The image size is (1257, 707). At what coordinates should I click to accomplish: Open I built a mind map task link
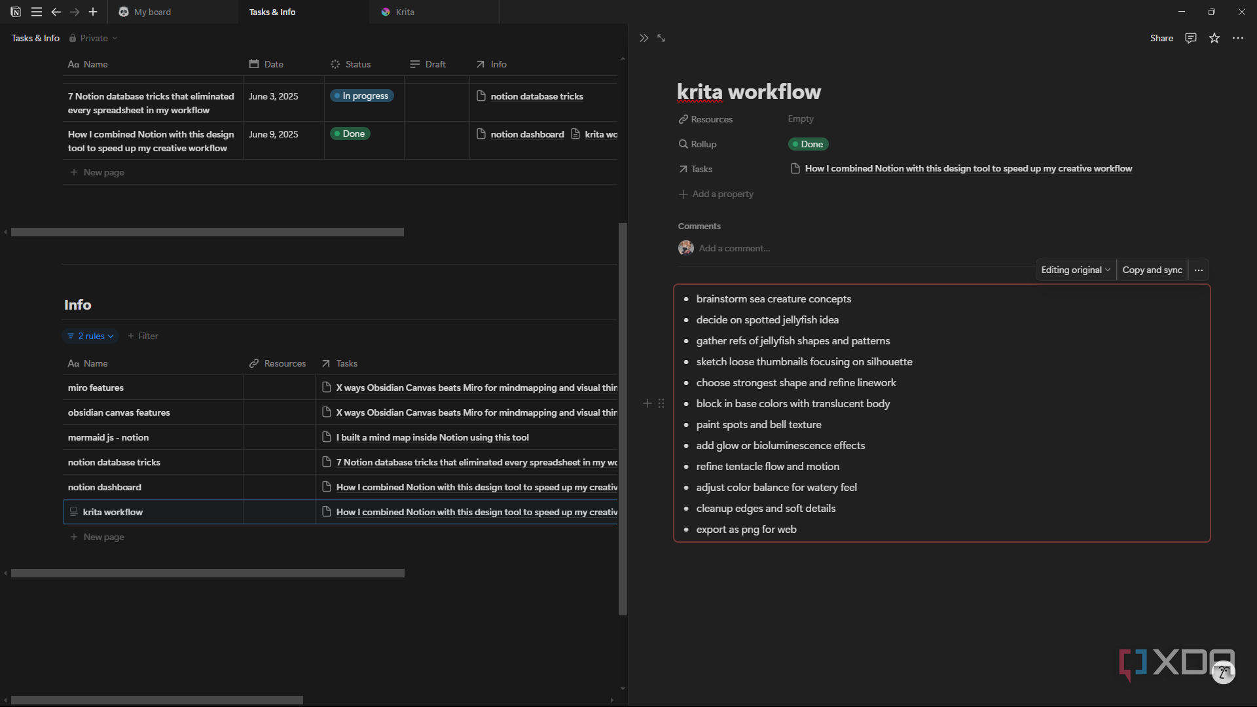tap(426, 437)
